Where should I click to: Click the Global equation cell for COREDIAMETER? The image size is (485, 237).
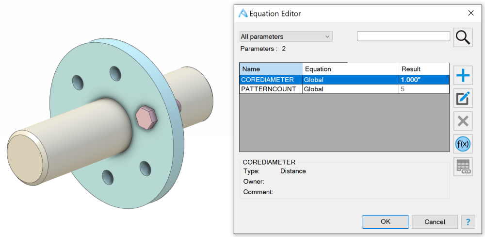coord(351,80)
